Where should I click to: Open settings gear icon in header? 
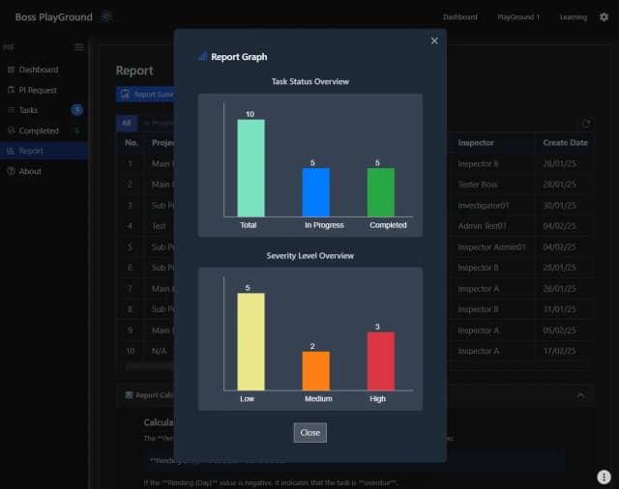[x=604, y=16]
